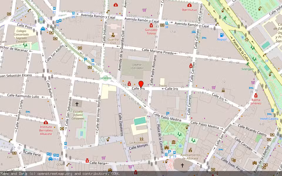Click the Calle Carcelén street label
The width and height of the screenshot is (282, 176).
coord(243,144)
